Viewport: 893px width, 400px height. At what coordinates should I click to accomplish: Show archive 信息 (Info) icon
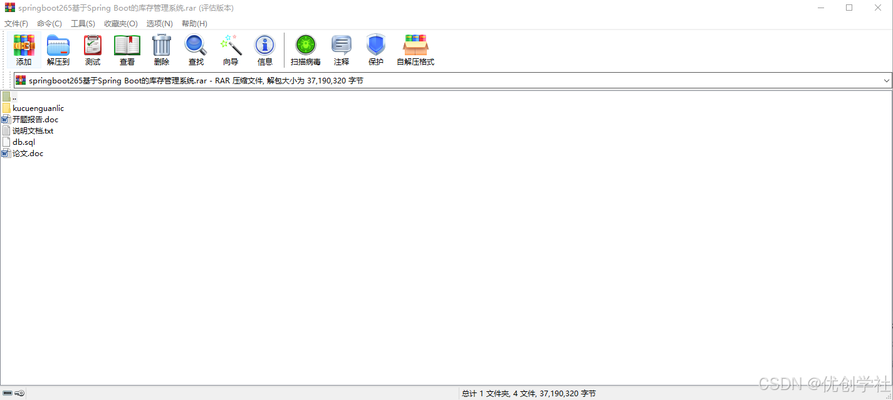[265, 45]
